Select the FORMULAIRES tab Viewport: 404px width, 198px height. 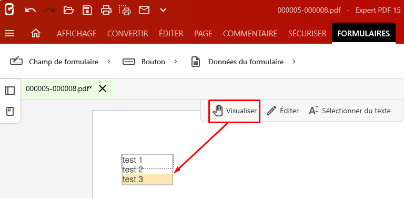(363, 33)
